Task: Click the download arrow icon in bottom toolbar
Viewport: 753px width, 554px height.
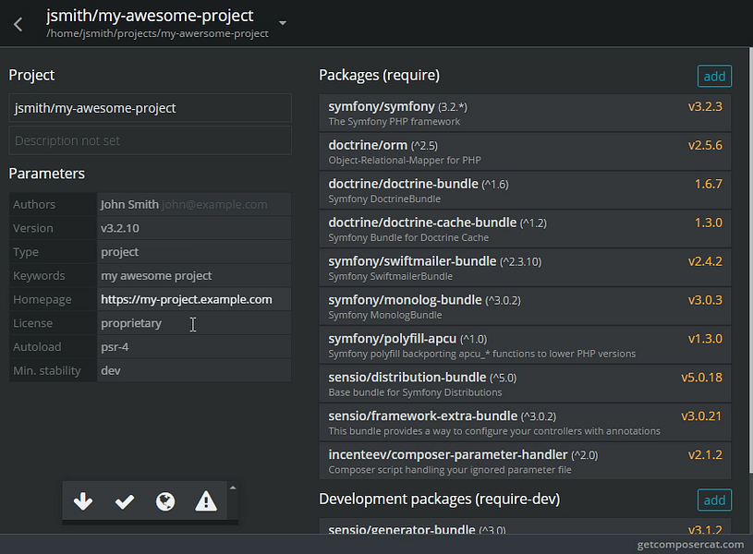Action: coord(83,501)
